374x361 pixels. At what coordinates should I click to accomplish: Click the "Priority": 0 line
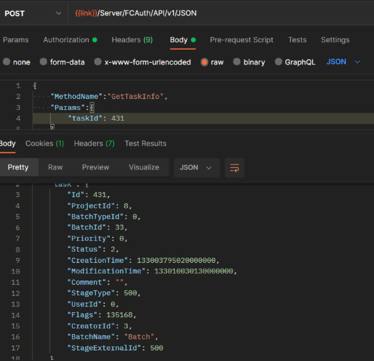(x=98, y=239)
